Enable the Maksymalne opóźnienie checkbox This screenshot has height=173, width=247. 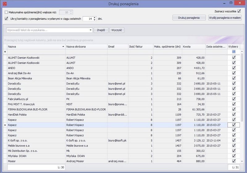click(x=7, y=12)
